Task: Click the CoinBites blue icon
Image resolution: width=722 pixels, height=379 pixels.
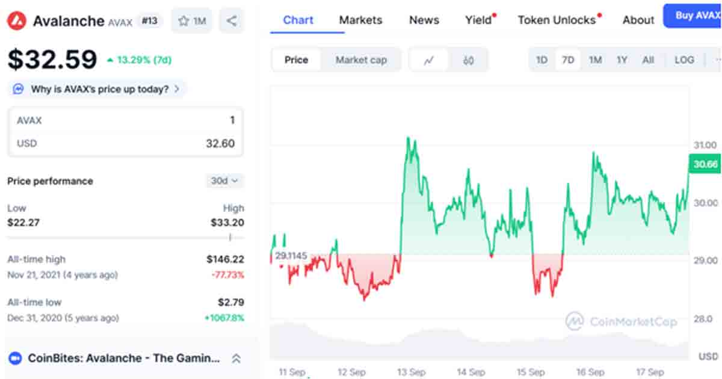Action: click(15, 359)
